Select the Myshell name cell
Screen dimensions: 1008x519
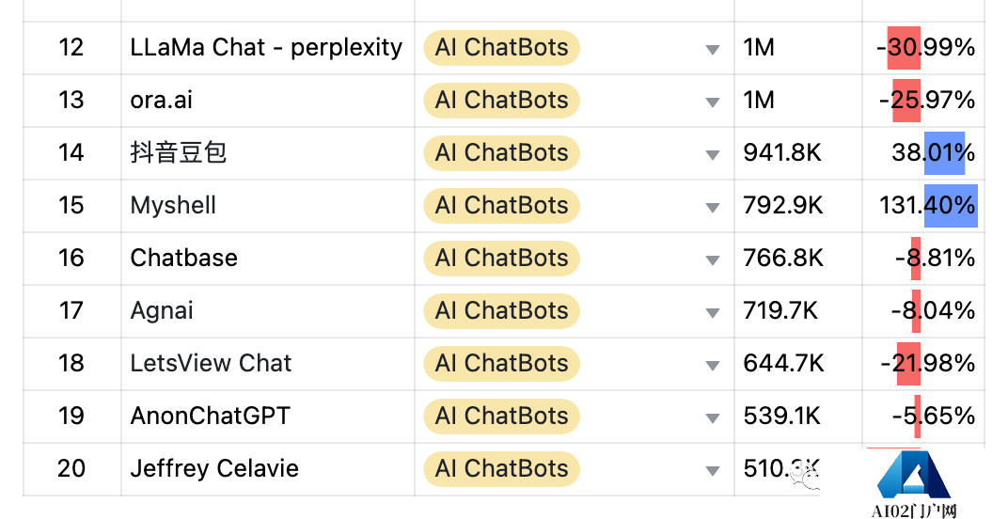(x=268, y=206)
